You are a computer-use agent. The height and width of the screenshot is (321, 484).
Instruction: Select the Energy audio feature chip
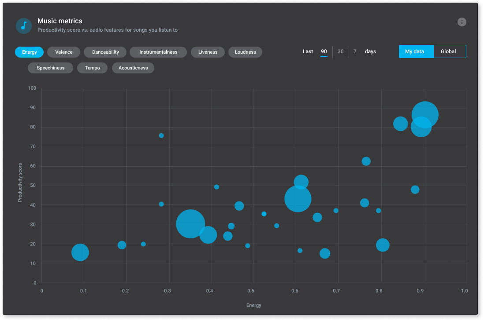click(29, 52)
